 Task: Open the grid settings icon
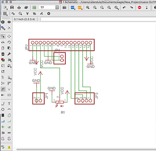pos(5,14)
